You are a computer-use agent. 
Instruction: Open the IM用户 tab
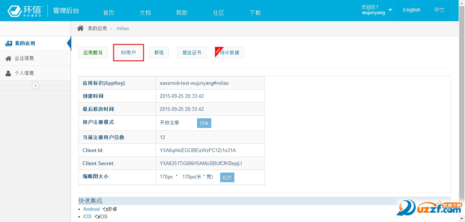click(x=128, y=52)
